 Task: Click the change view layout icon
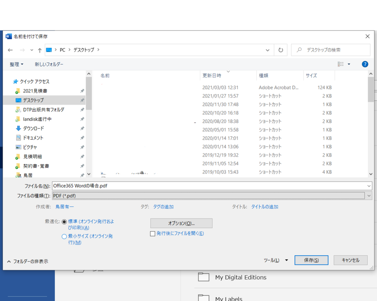[x=341, y=64]
